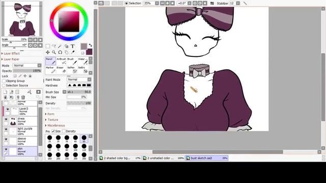Create a new linework layer

[x=11, y=91]
